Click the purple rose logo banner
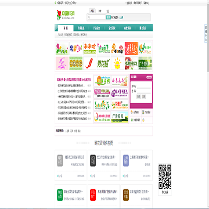This screenshot has height=209, width=209. pyautogui.click(x=120, y=93)
